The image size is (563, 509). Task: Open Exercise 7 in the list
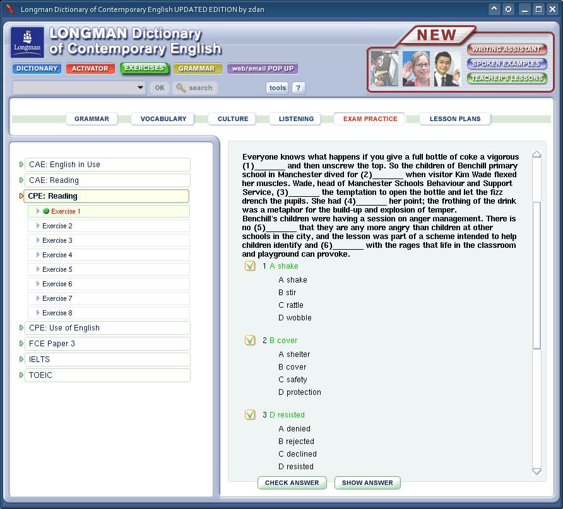[109, 298]
